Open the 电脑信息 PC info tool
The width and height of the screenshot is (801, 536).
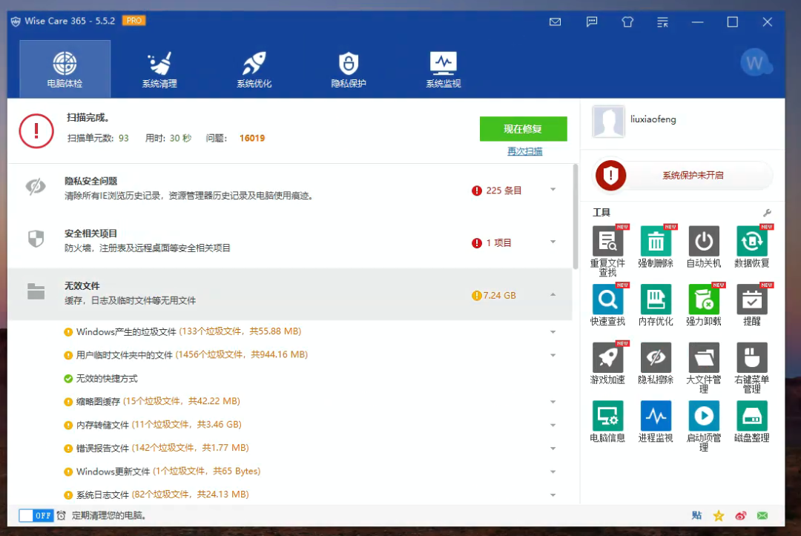[608, 421]
